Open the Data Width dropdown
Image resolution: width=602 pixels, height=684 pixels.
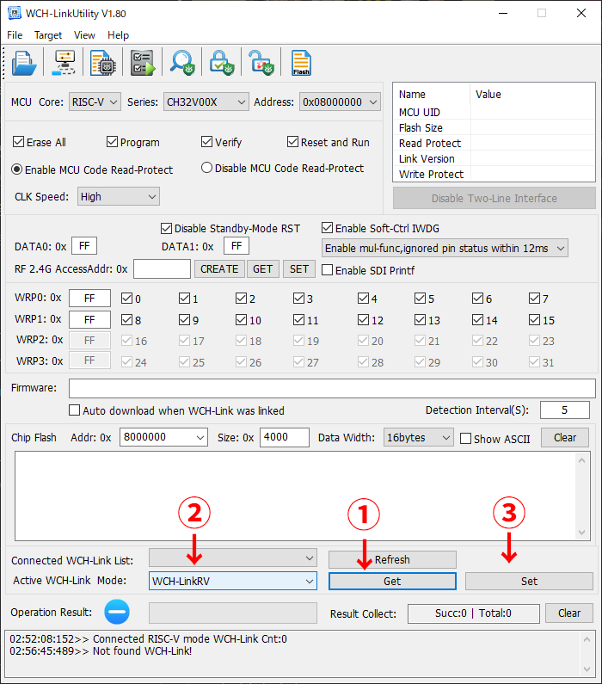[418, 437]
